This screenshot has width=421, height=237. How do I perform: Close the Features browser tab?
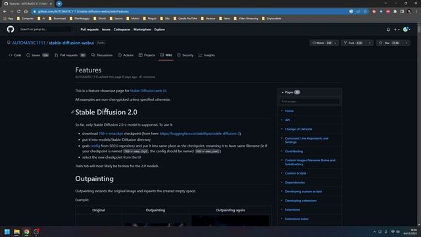pos(51,4)
